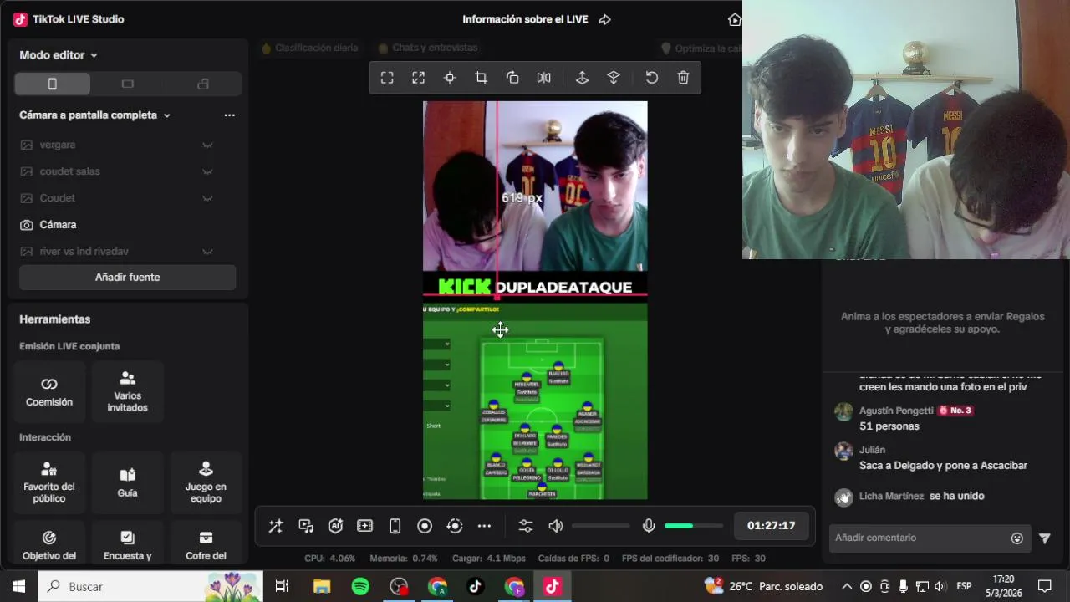Open Favorito del público tool
Image resolution: width=1070 pixels, height=602 pixels.
pos(49,482)
